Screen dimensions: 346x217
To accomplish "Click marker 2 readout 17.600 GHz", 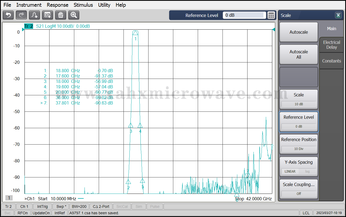I will tap(68, 76).
